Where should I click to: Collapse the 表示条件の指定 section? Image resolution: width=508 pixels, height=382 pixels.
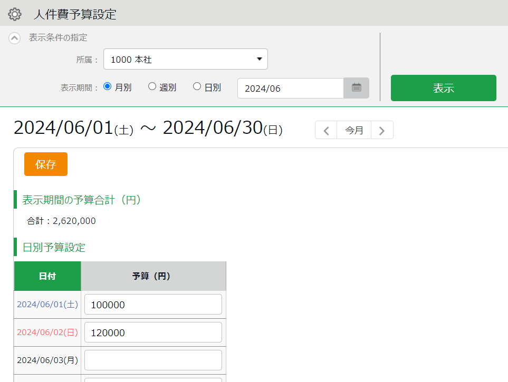coord(15,38)
